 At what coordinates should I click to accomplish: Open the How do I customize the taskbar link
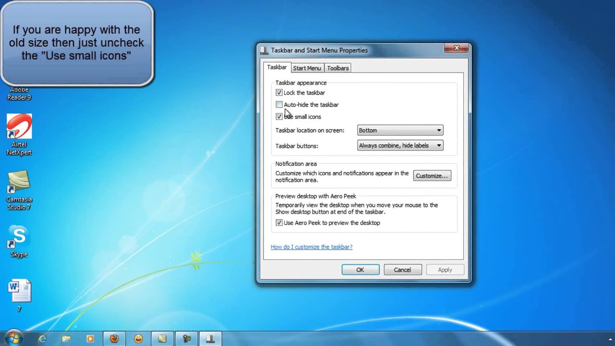point(311,246)
